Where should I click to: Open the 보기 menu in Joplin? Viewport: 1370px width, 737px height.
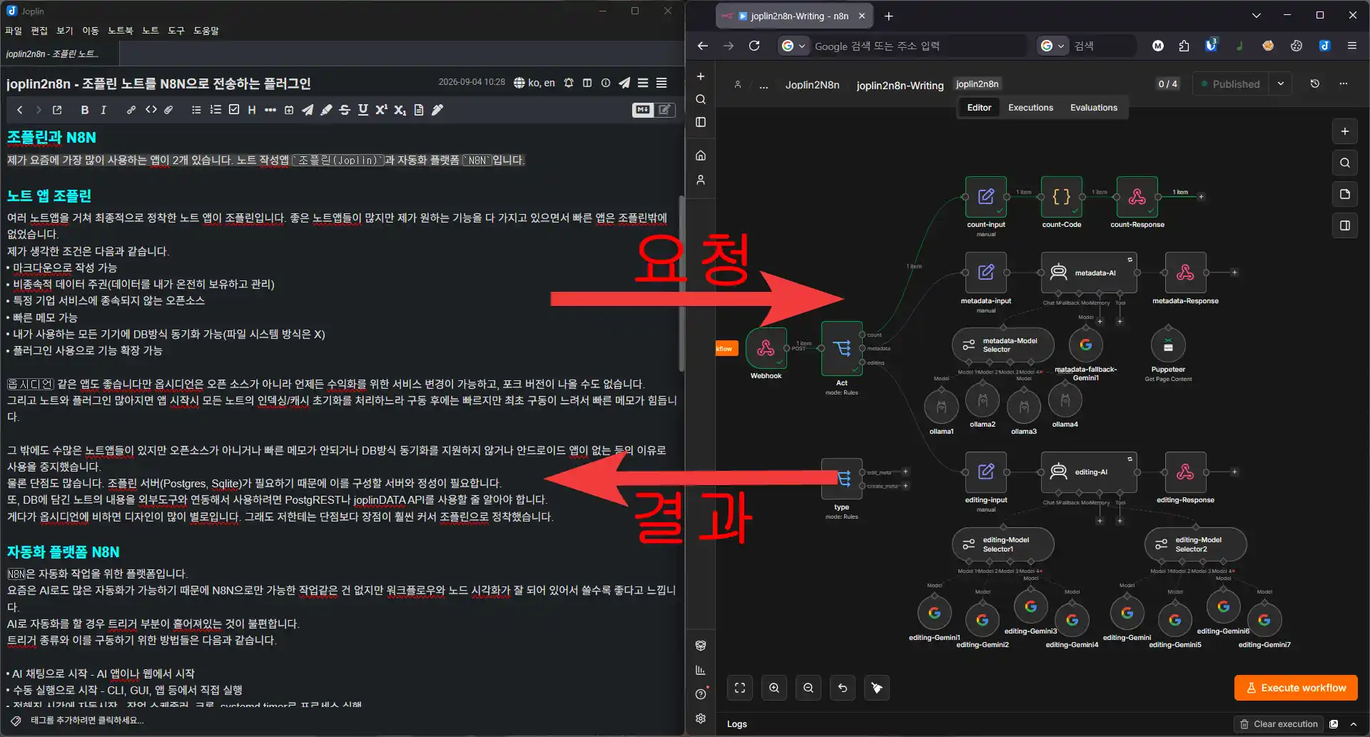click(x=65, y=31)
